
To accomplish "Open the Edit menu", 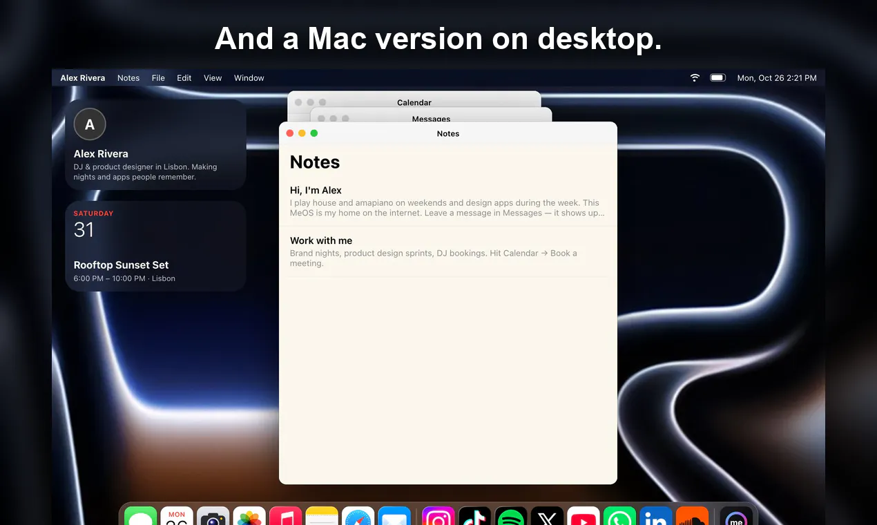I will coord(184,78).
